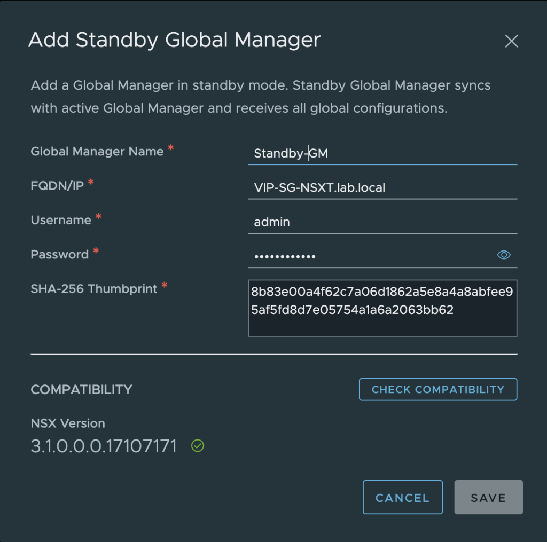Click the Password label text
The height and width of the screenshot is (542, 547).
point(60,254)
